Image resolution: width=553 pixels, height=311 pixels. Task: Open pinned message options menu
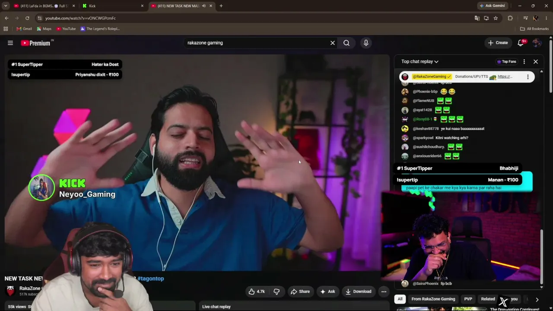pos(528,77)
